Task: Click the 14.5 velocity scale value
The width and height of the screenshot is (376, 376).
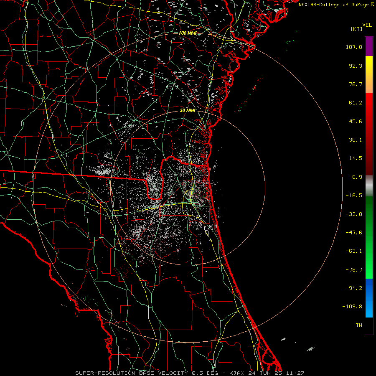Action: coord(356,158)
